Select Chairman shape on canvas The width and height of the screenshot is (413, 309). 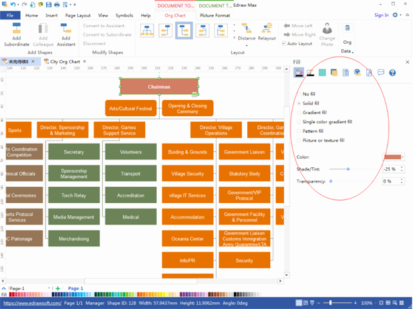point(159,86)
